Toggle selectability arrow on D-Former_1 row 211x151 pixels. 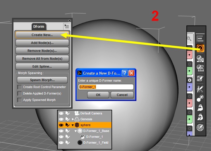pos(68,137)
